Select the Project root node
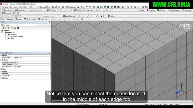The height and width of the screenshot is (108, 193). tap(6, 31)
